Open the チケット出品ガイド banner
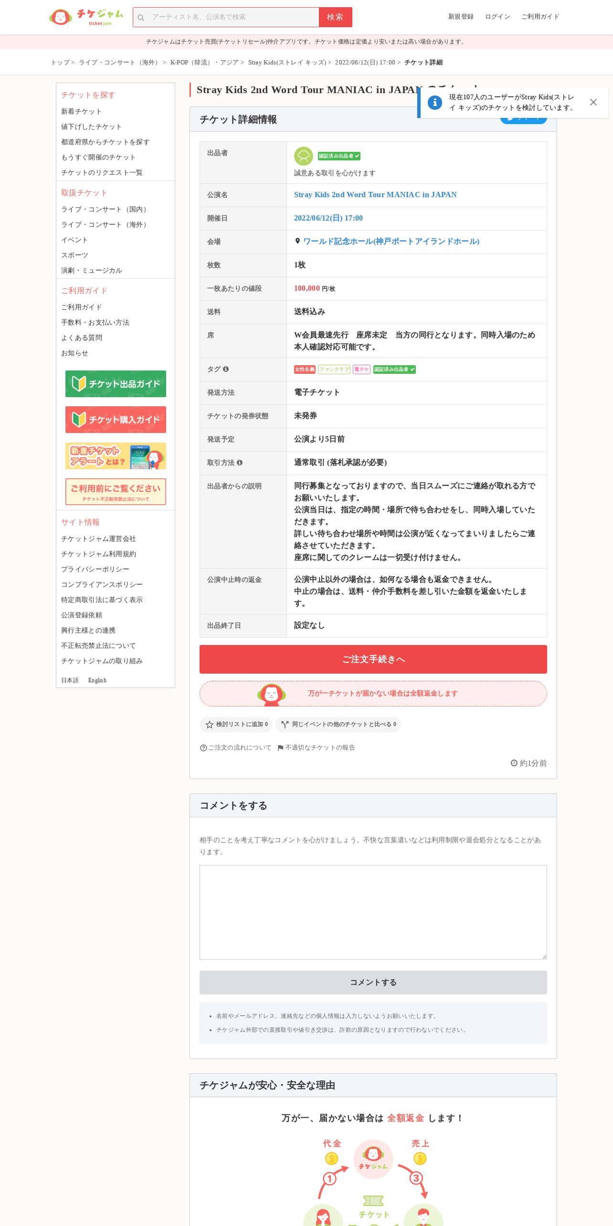Viewport: 613px width, 1226px height. (116, 384)
